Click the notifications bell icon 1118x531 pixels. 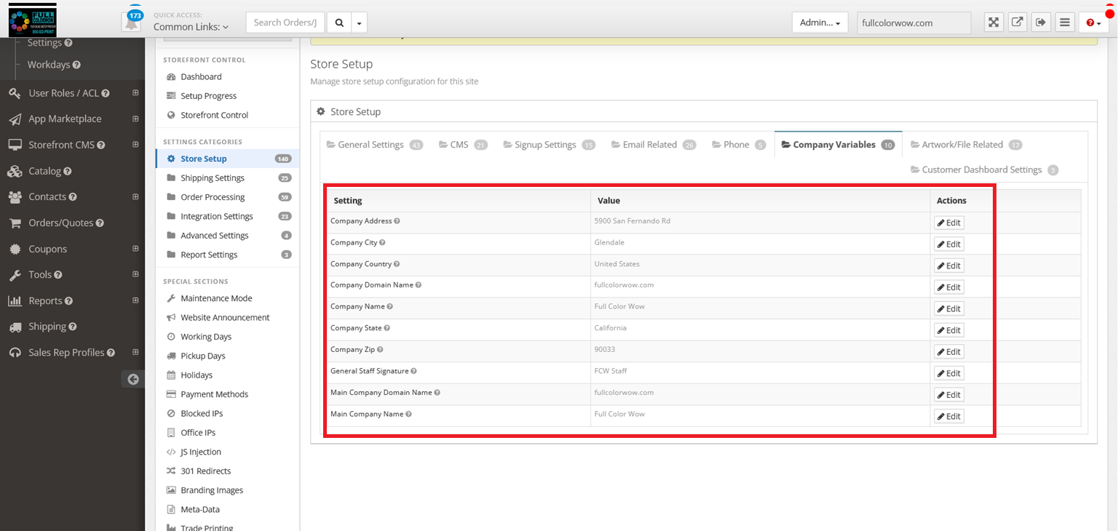click(131, 22)
